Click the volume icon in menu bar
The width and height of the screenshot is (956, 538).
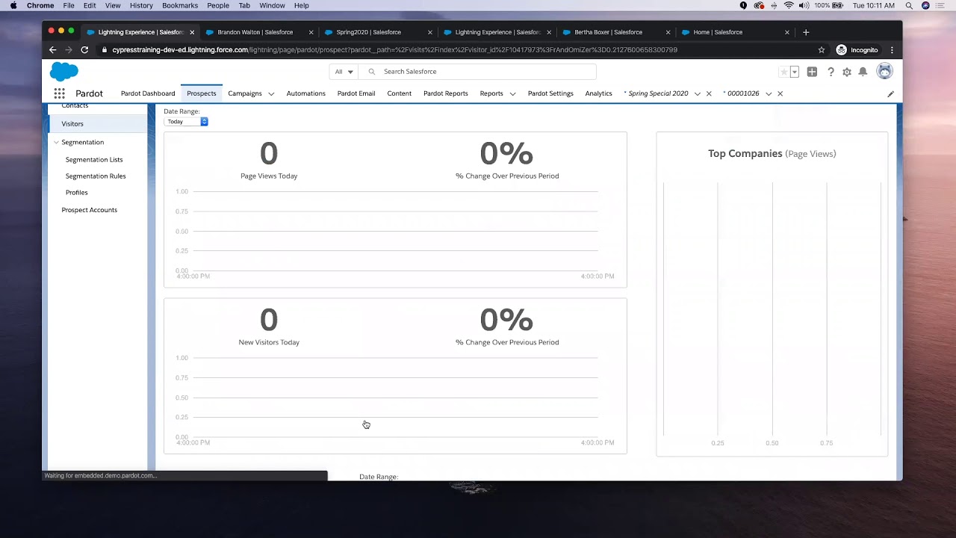click(804, 5)
